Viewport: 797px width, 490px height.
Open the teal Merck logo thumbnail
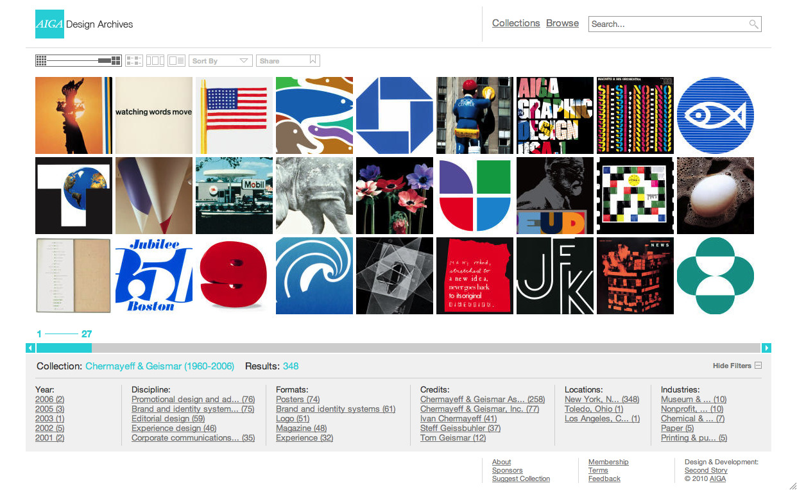pos(716,276)
